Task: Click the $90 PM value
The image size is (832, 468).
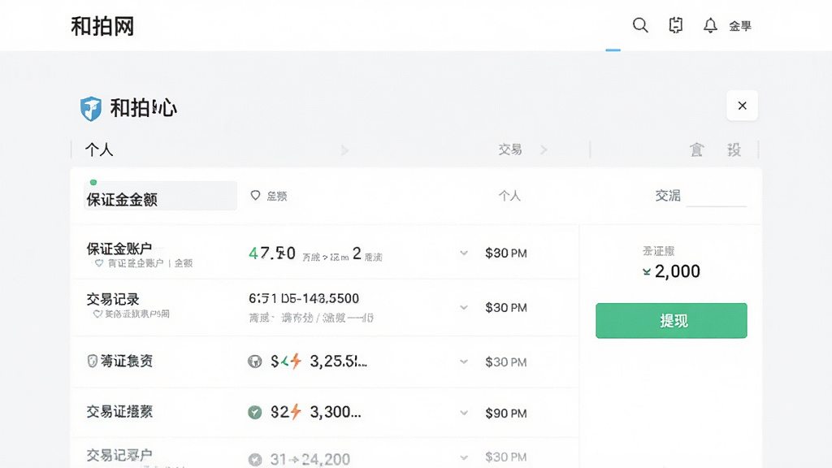Action: [x=506, y=414]
